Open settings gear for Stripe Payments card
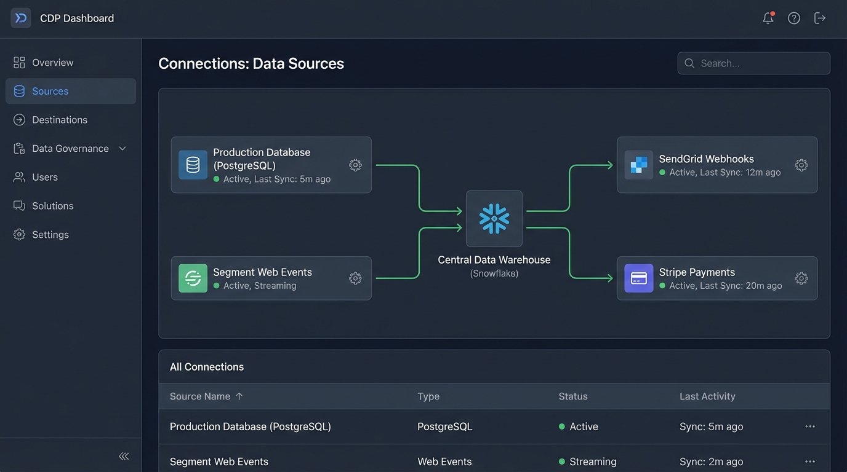 (801, 278)
